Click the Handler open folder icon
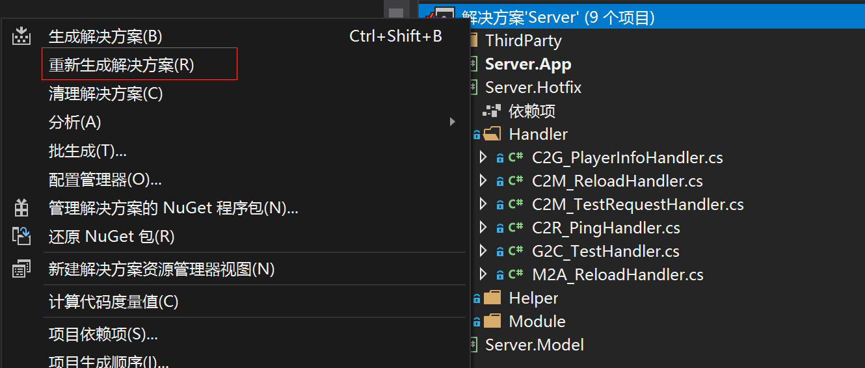This screenshot has height=368, width=865. pos(492,135)
